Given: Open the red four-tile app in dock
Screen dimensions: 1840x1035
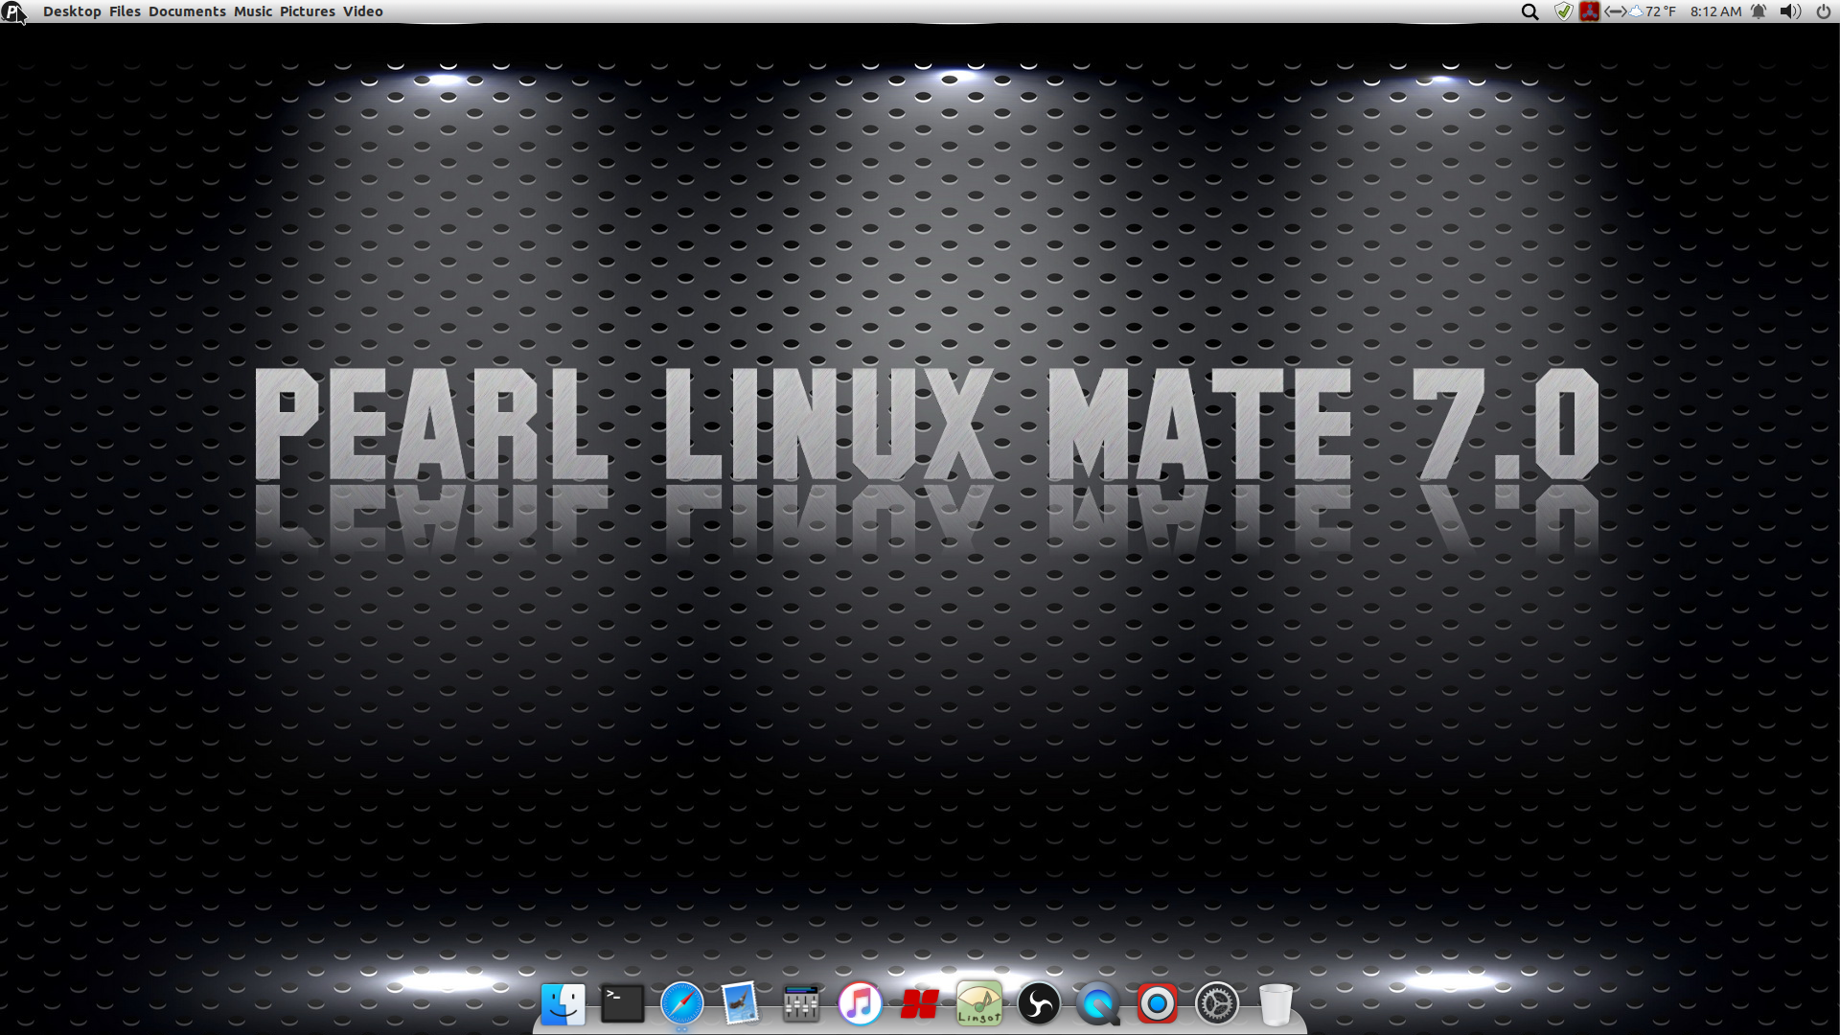Looking at the screenshot, I should click(x=919, y=1004).
